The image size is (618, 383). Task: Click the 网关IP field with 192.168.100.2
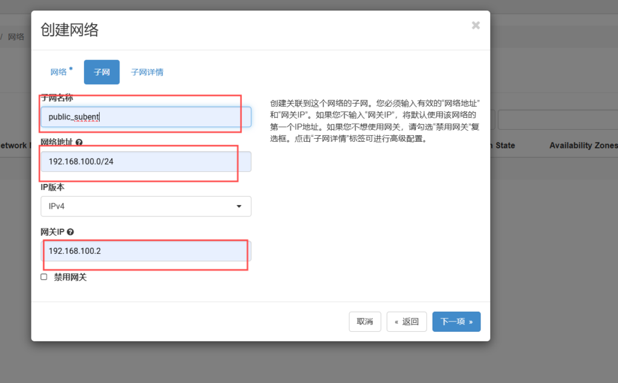click(x=145, y=251)
